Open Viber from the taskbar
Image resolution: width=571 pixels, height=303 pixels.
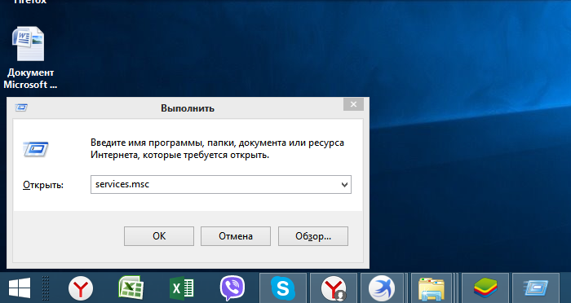(x=232, y=288)
